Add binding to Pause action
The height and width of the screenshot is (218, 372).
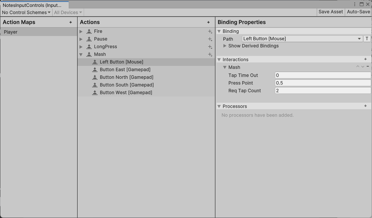(x=210, y=39)
